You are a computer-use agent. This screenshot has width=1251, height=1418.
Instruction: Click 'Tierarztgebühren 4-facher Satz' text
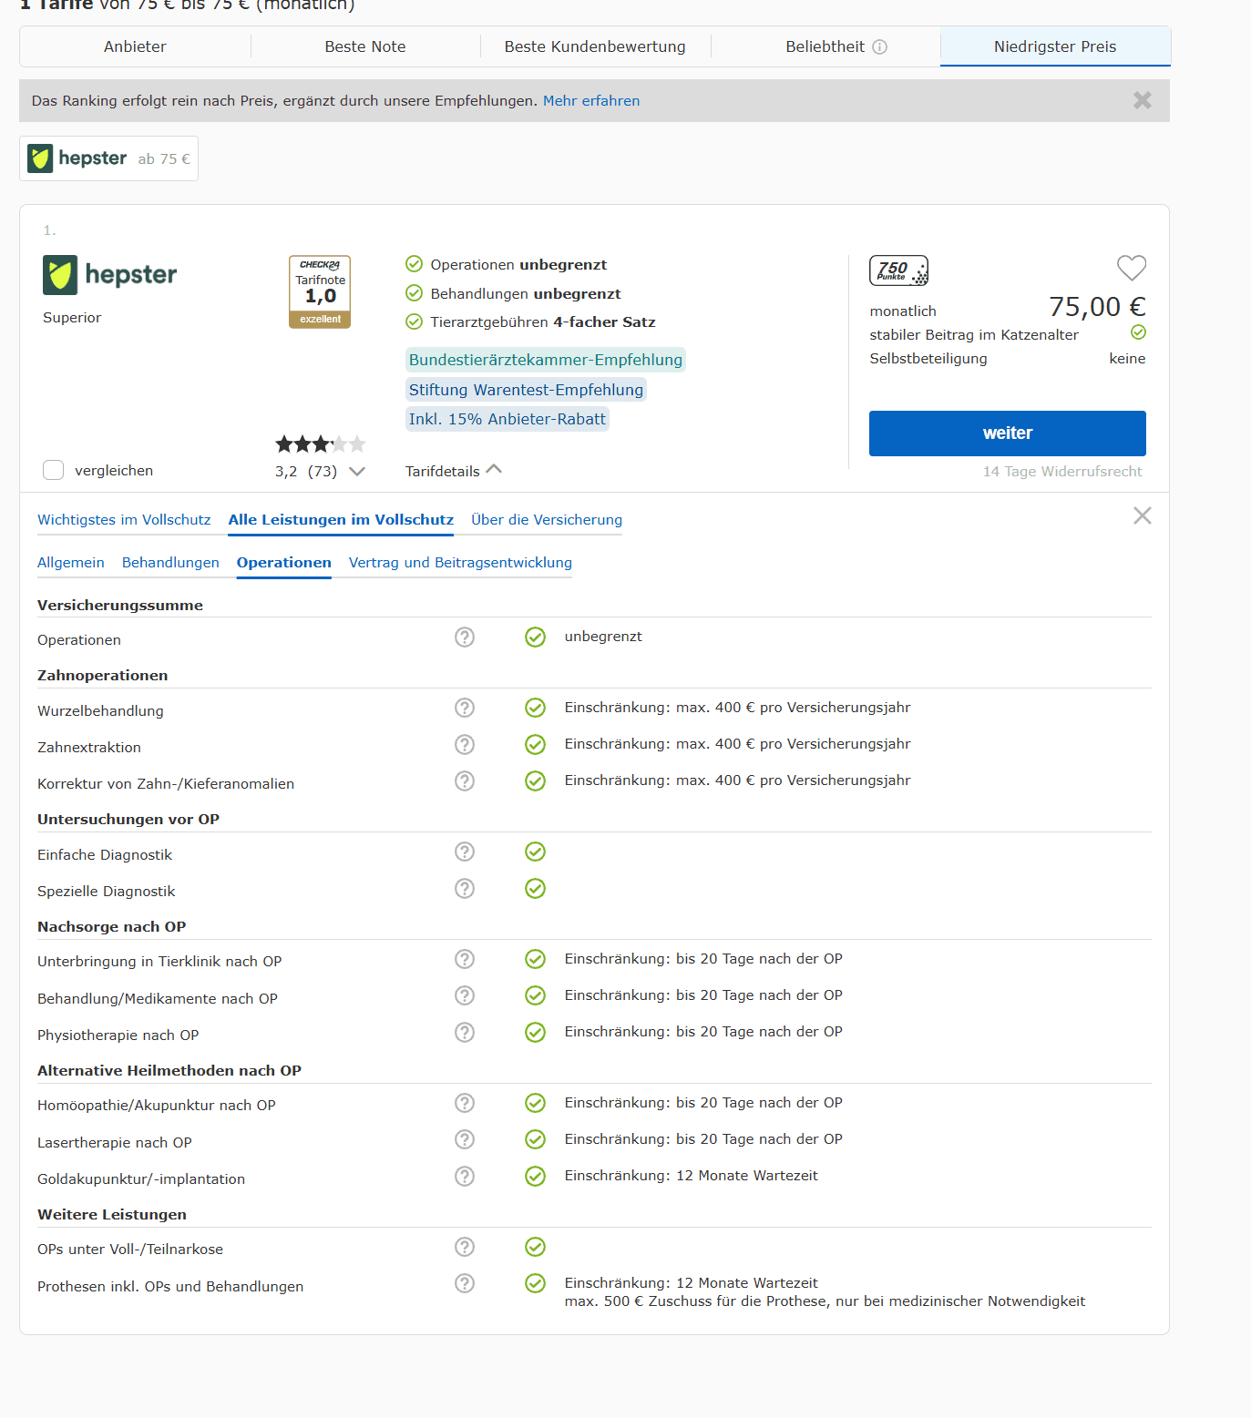click(x=543, y=321)
